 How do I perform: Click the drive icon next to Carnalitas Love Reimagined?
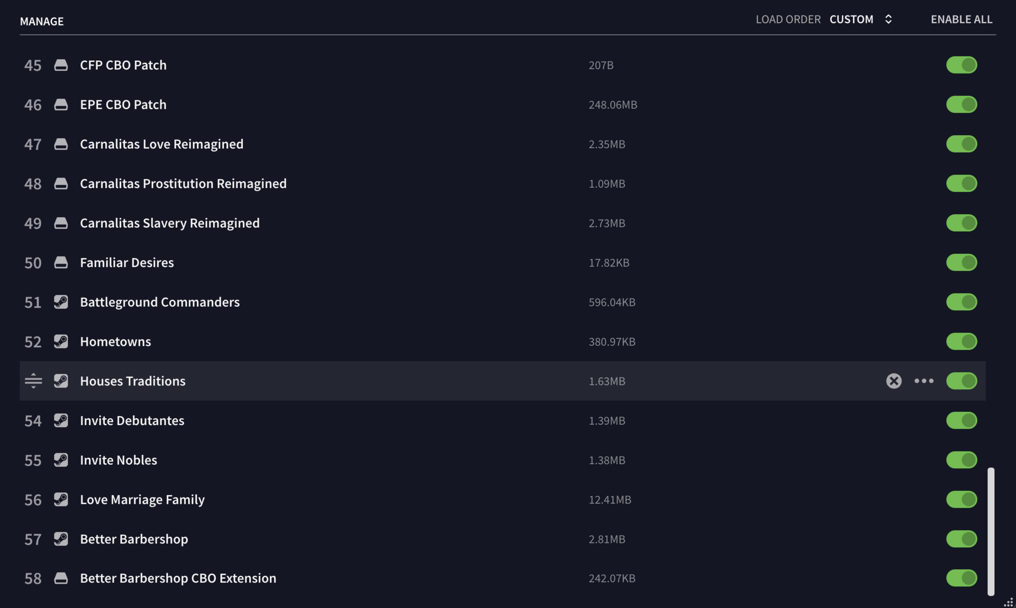(x=61, y=144)
